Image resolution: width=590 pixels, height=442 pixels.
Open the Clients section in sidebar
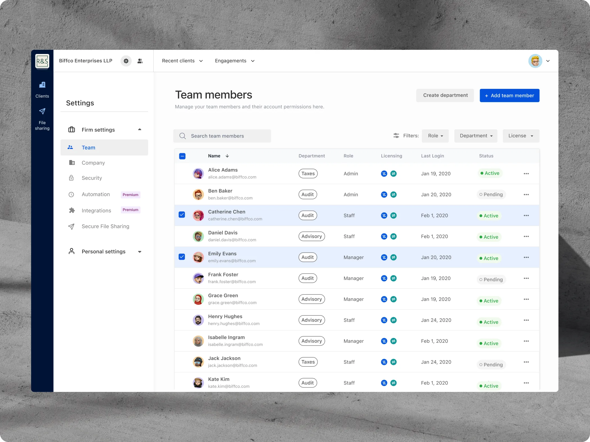pos(42,90)
